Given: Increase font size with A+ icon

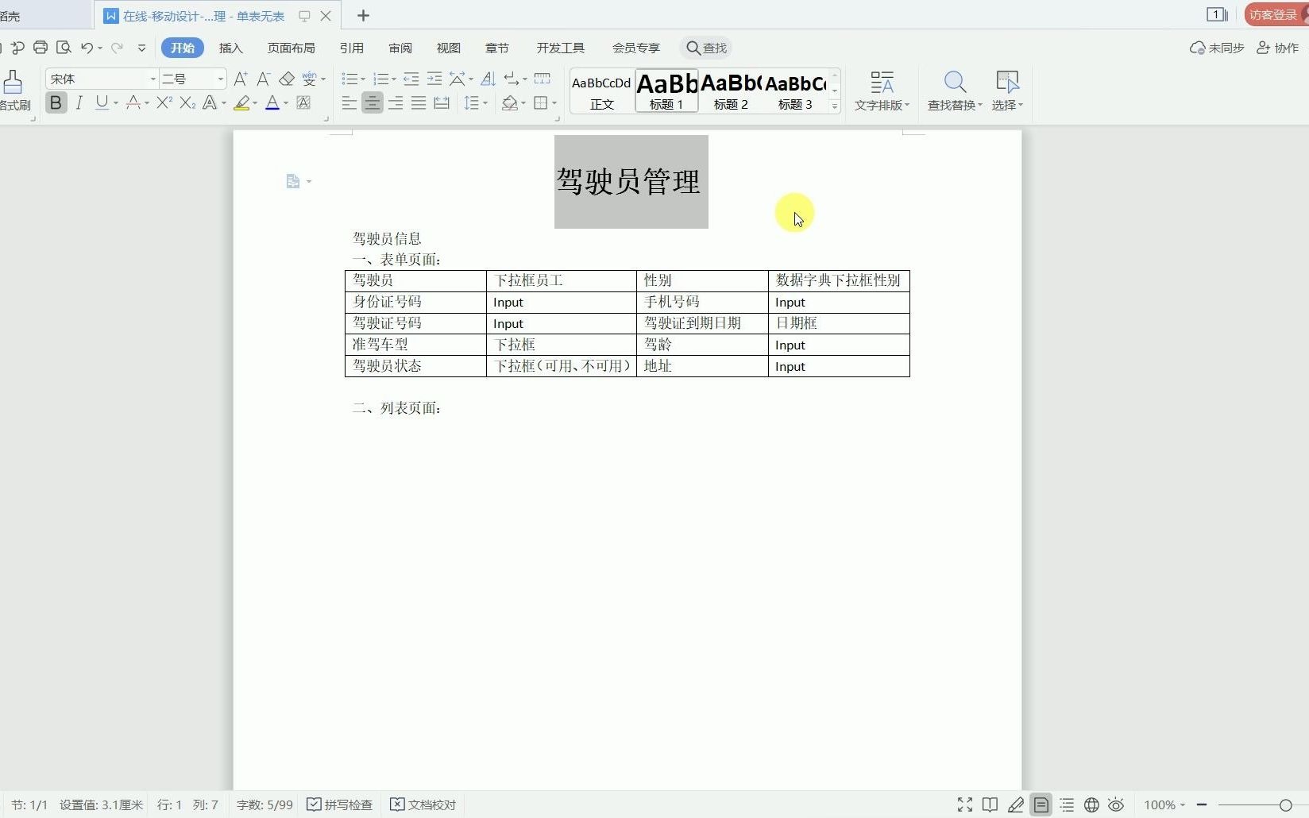Looking at the screenshot, I should point(241,79).
